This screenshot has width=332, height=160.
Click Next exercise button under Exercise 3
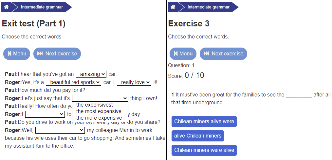[x=223, y=54]
